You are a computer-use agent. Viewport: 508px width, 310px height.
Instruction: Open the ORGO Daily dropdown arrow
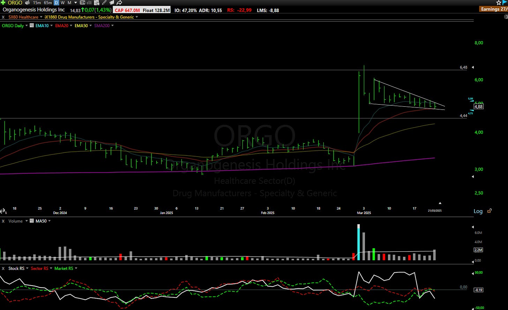(x=27, y=25)
